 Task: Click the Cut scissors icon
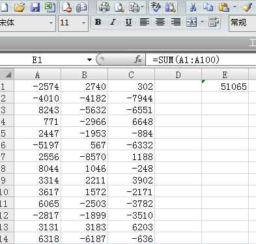point(193,7)
